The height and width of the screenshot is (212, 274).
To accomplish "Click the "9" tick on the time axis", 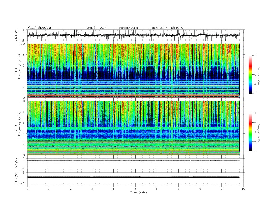I will 221,189.
